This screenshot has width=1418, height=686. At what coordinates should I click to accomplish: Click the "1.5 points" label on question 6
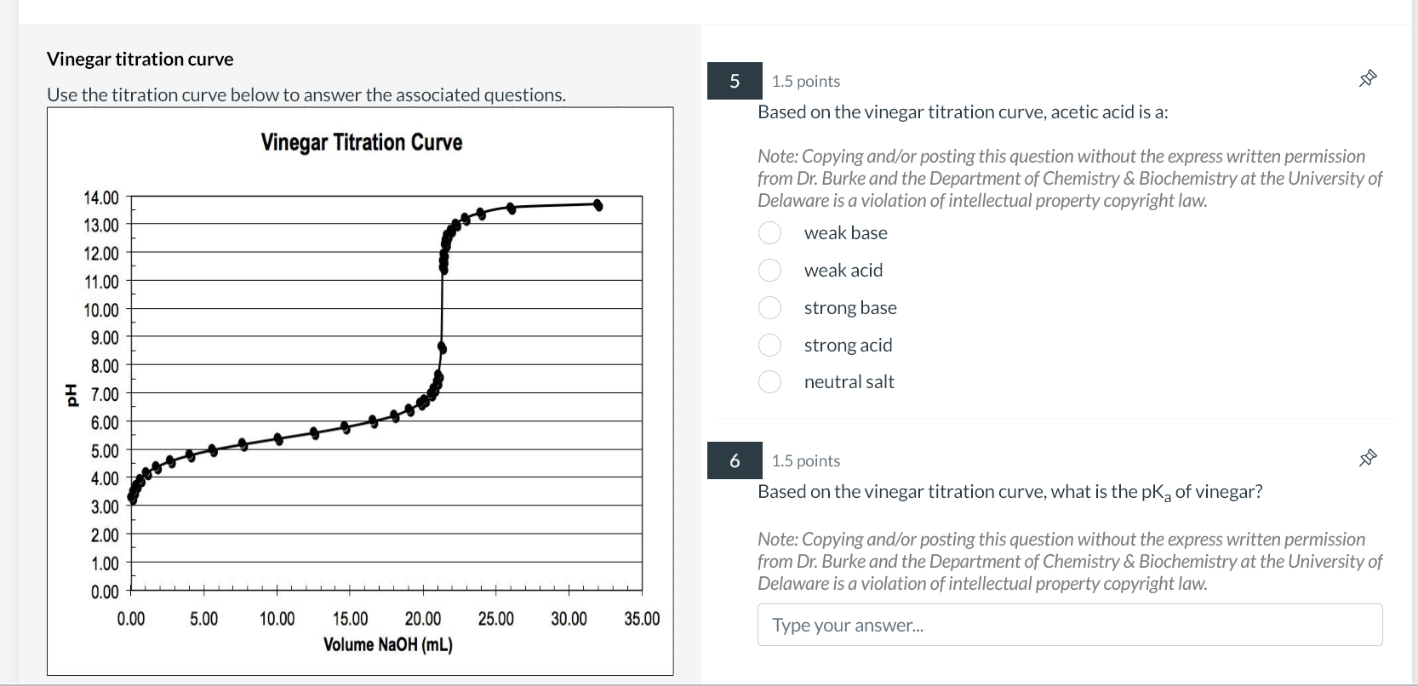pyautogui.click(x=805, y=460)
